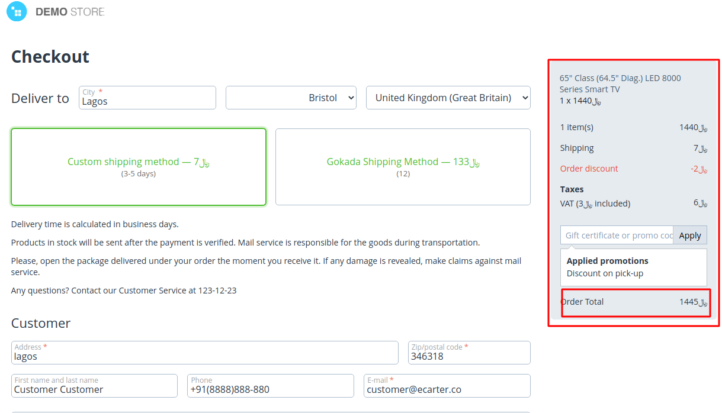The image size is (722, 413).
Task: Click the Discount on pick-up promotion
Action: (x=605, y=273)
